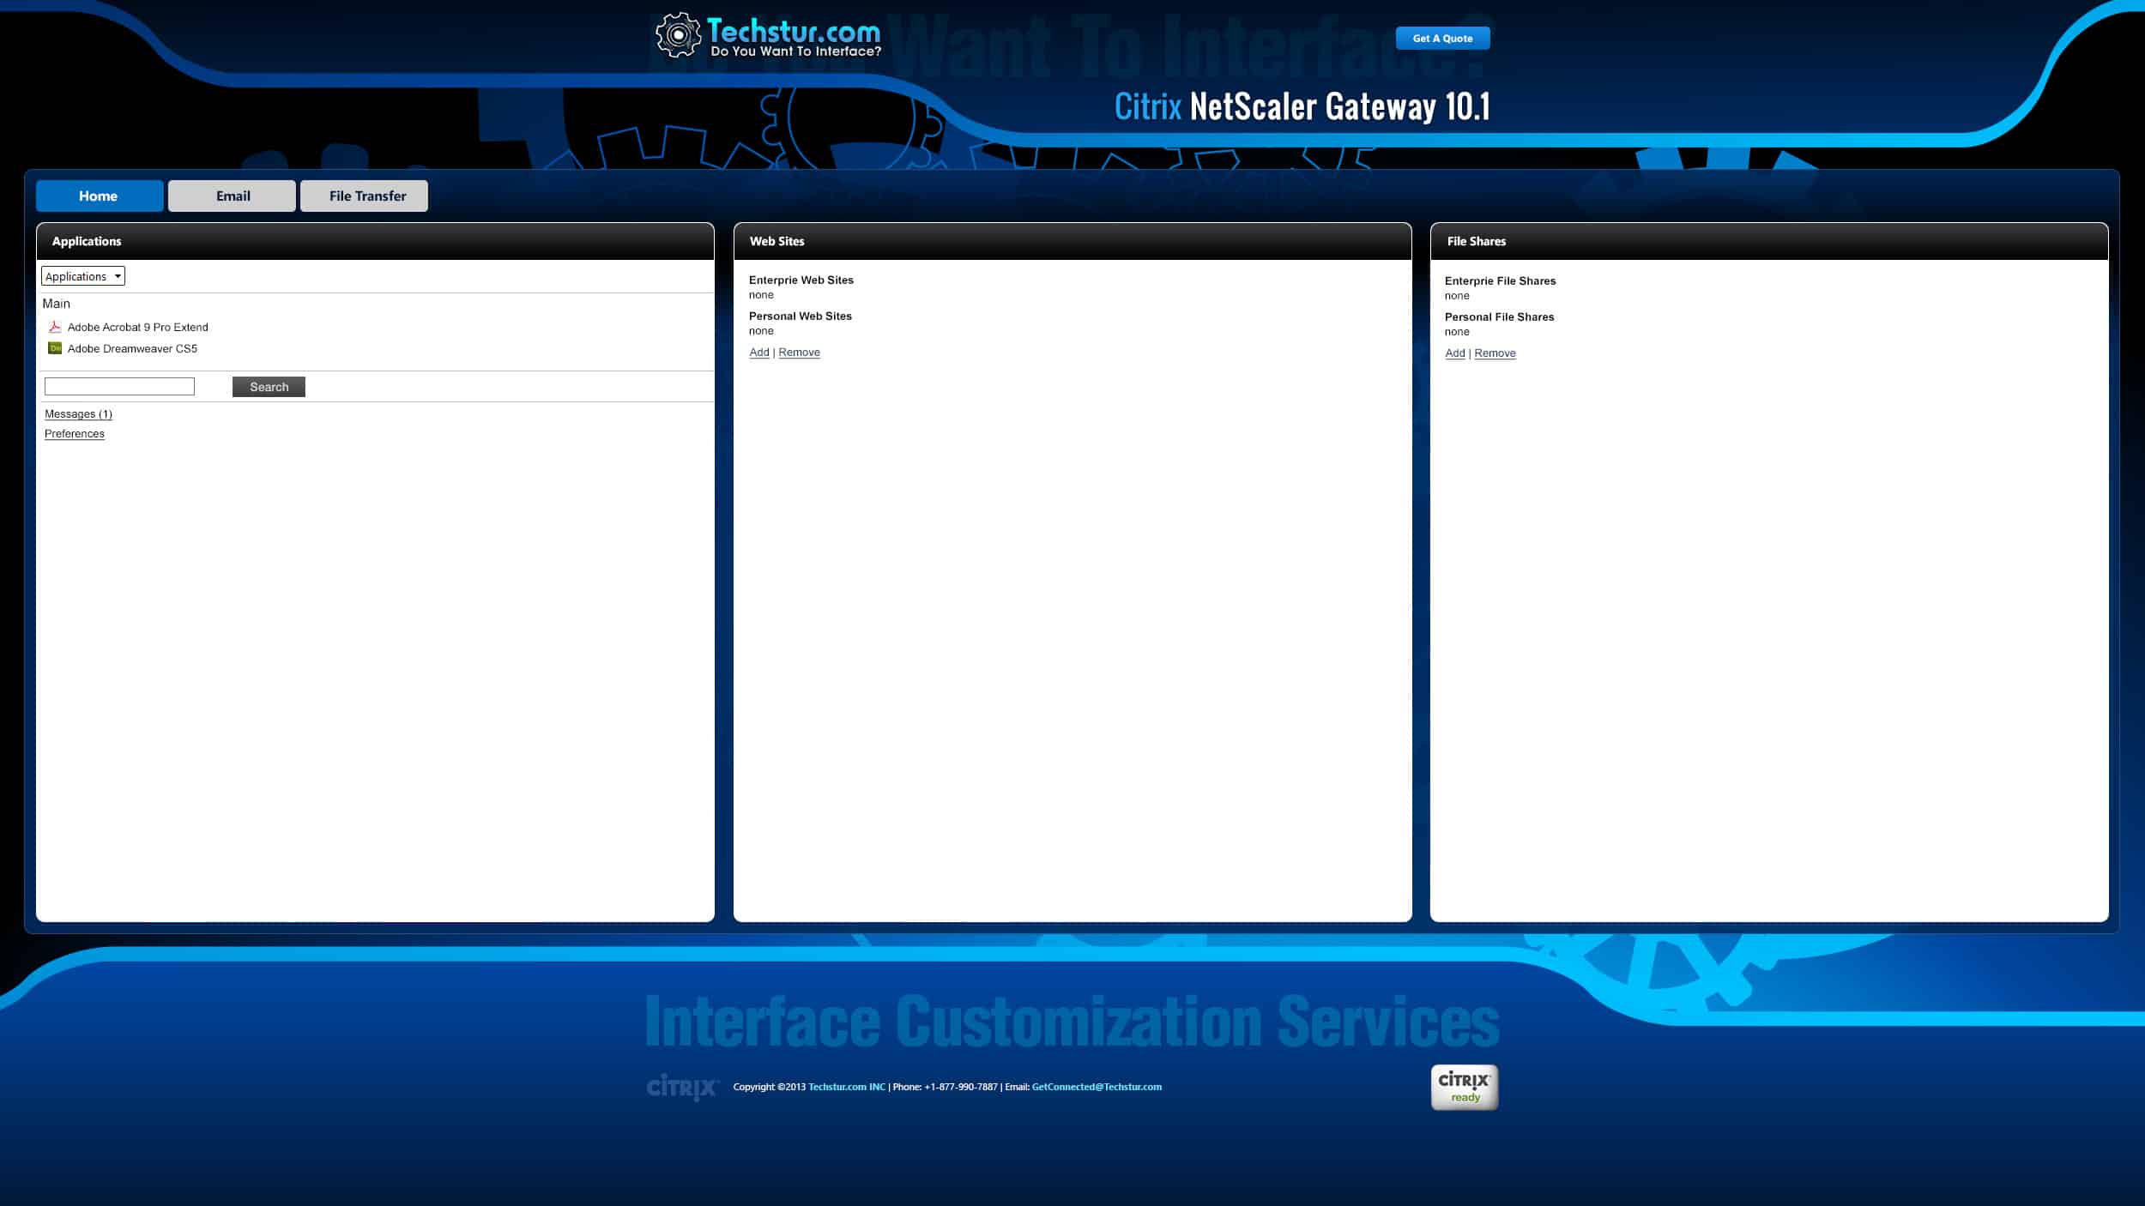Focus the application search text field
The height and width of the screenshot is (1206, 2145).
click(119, 386)
